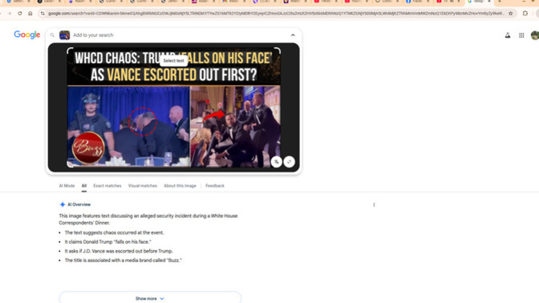Image resolution: width=539 pixels, height=303 pixels.
Task: Select the All tab
Action: [x=84, y=185]
